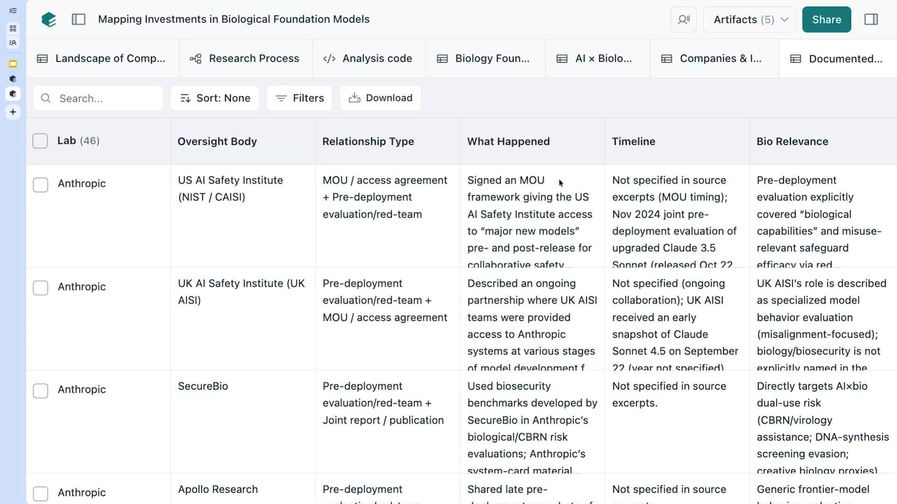Check the Anthropic UK AISI row
The width and height of the screenshot is (897, 504).
click(x=41, y=288)
